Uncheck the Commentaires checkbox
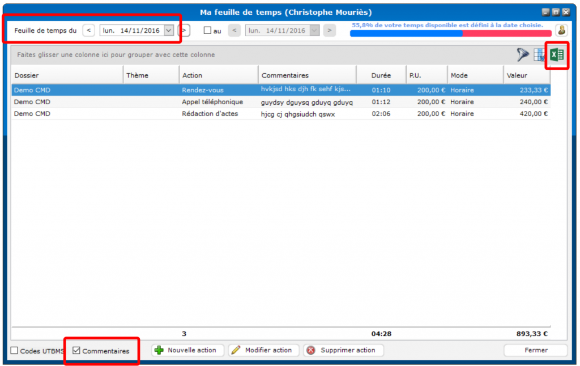 [77, 351]
